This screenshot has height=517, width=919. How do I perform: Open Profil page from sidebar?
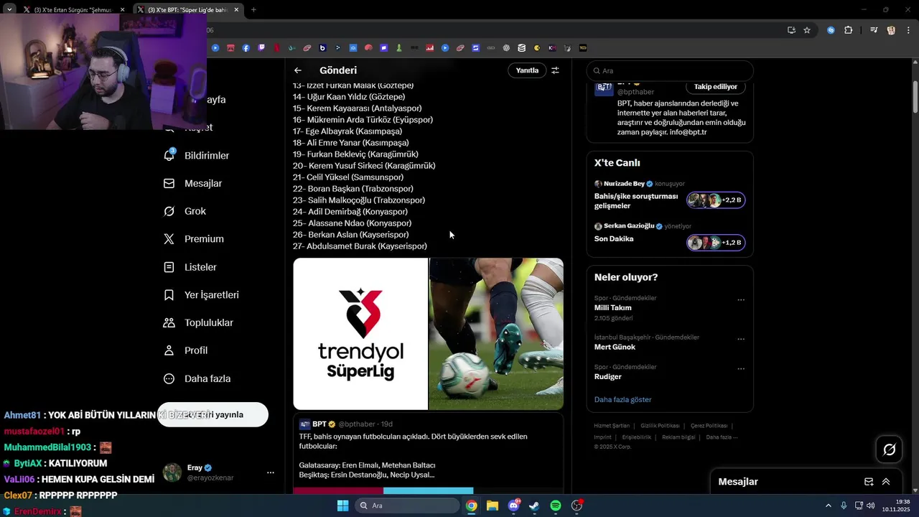click(x=186, y=350)
